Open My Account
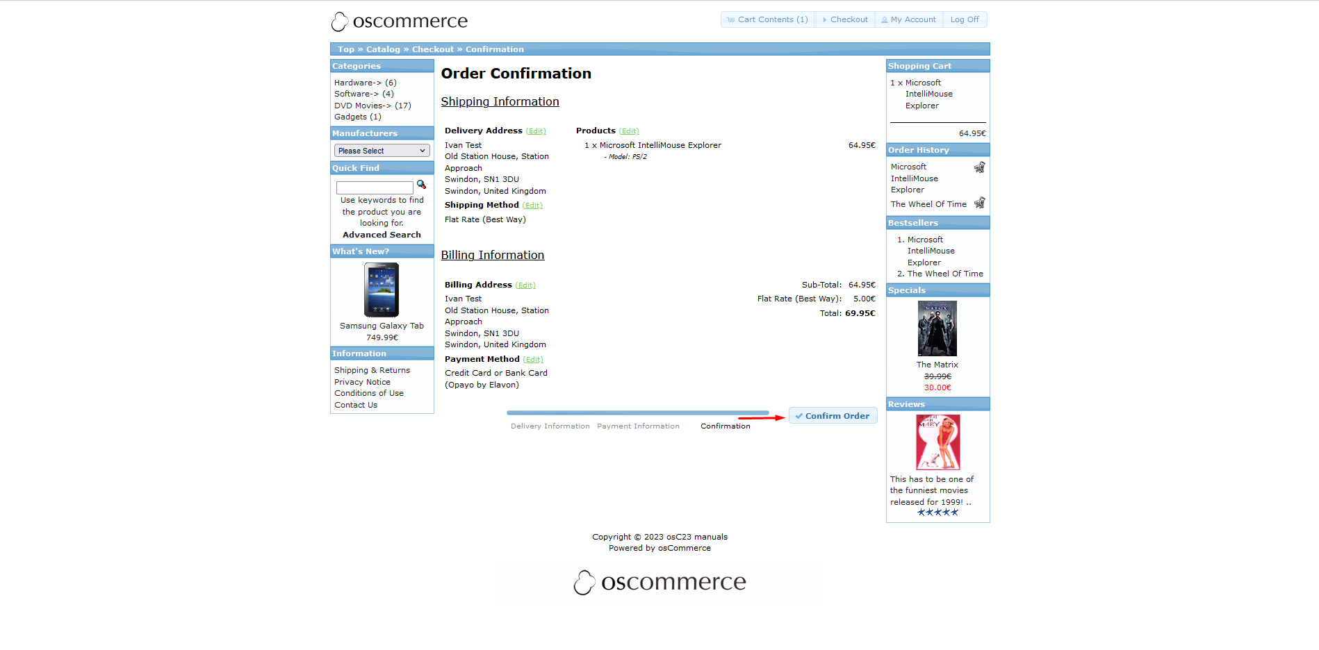This screenshot has height=650, width=1319. pyautogui.click(x=908, y=19)
